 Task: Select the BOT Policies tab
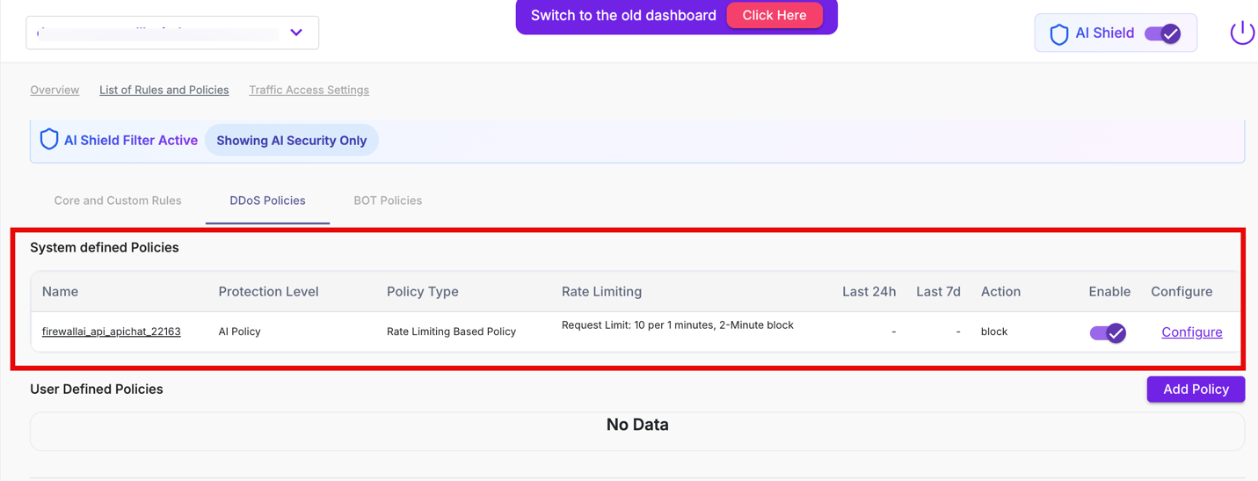point(388,200)
